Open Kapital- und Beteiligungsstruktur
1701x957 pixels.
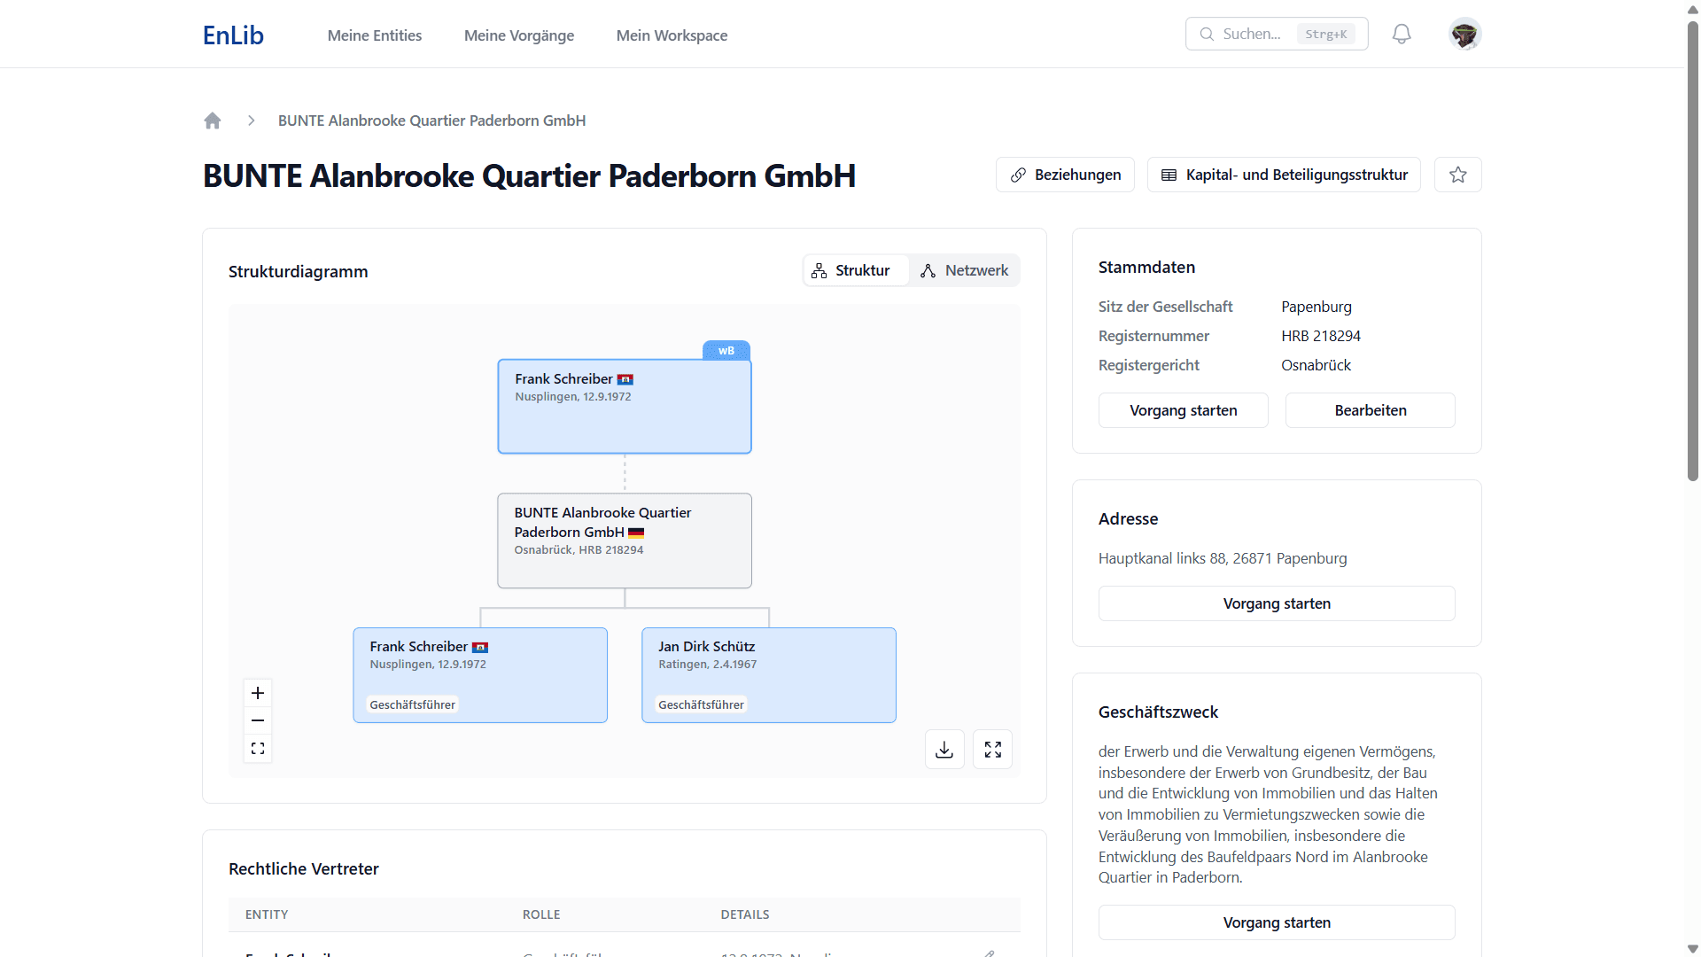(1284, 175)
